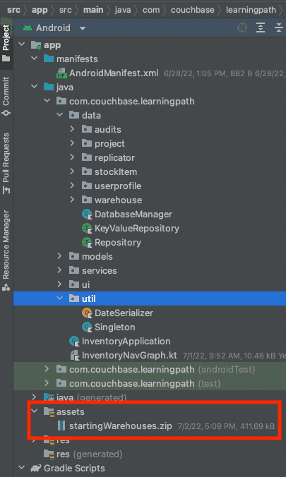Image resolution: width=286 pixels, height=477 pixels.
Task: Click the Singleton class icon
Action: point(87,327)
